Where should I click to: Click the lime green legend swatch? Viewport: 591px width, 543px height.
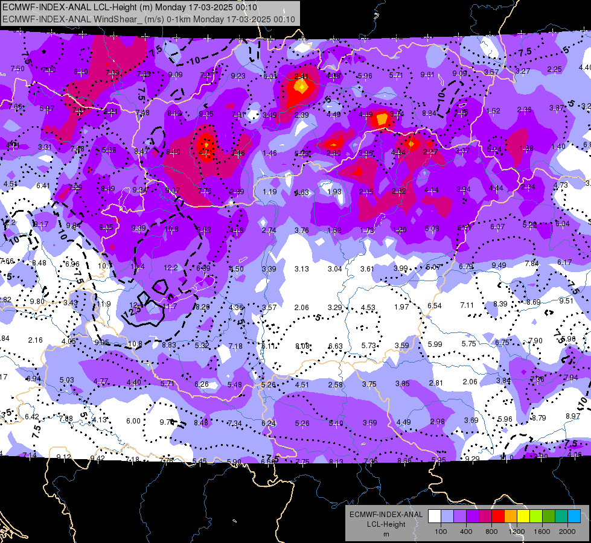[x=536, y=516]
